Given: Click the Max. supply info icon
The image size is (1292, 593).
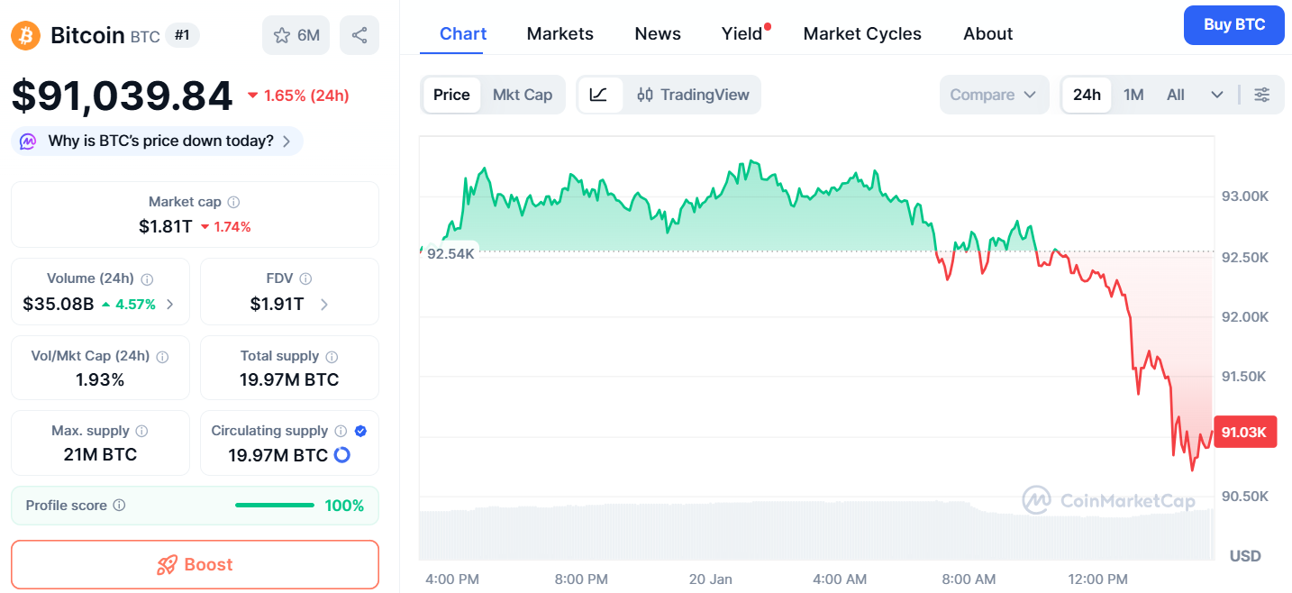Looking at the screenshot, I should pos(141,431).
